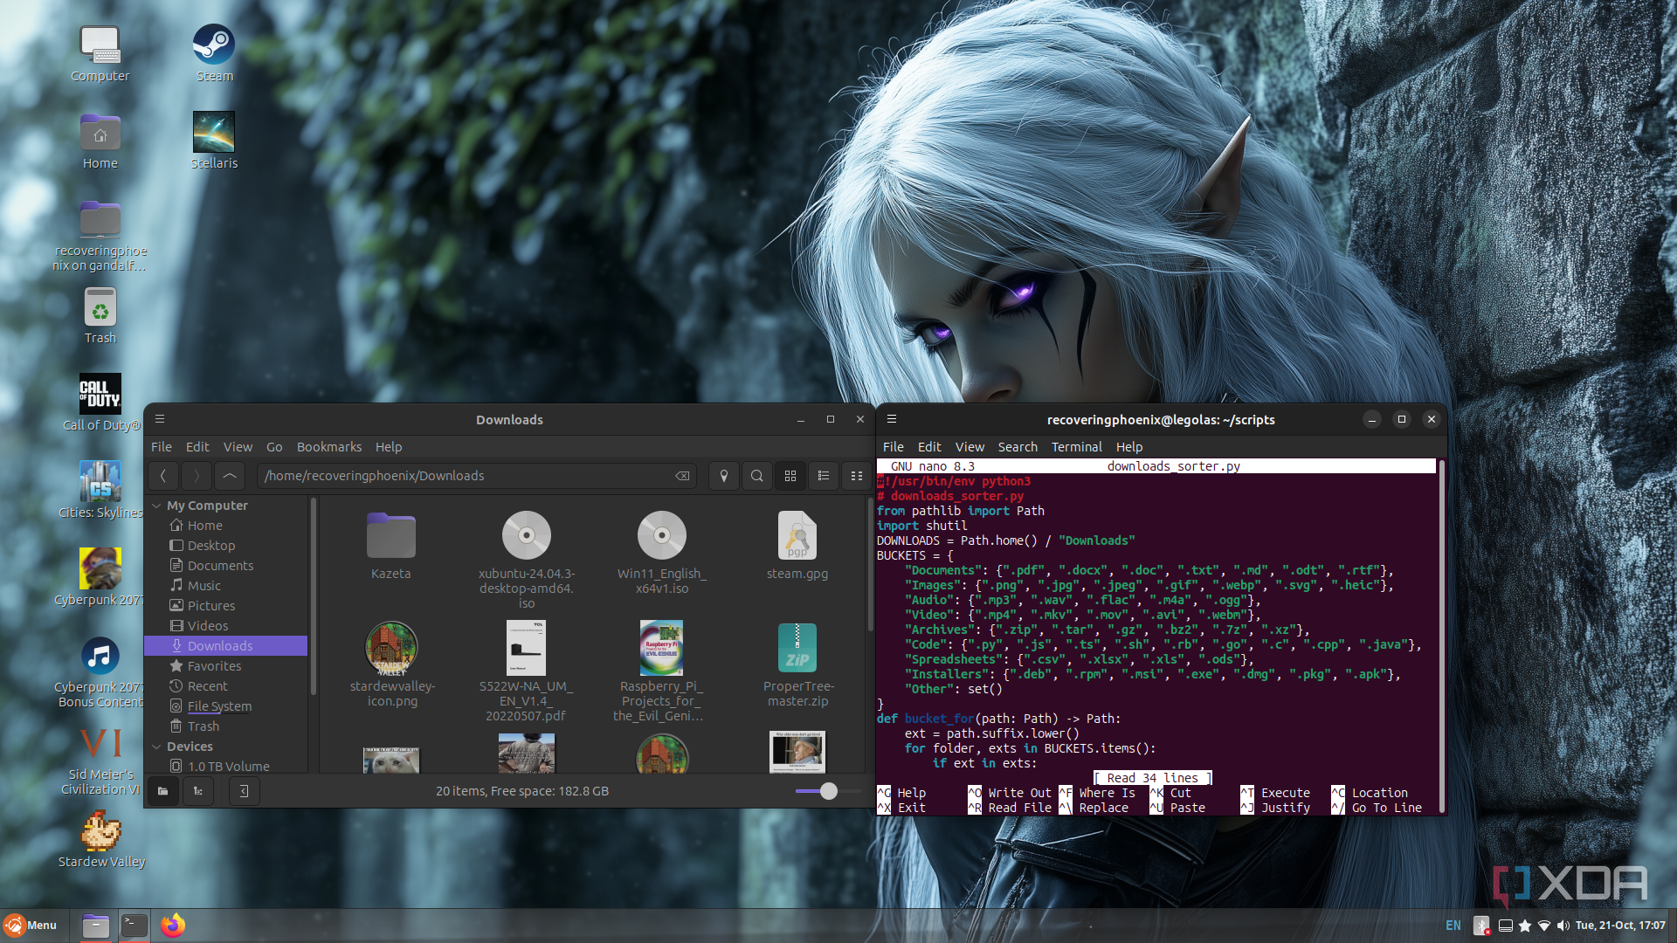Open the network indicator in the system tray
The image size is (1677, 943).
(1543, 926)
